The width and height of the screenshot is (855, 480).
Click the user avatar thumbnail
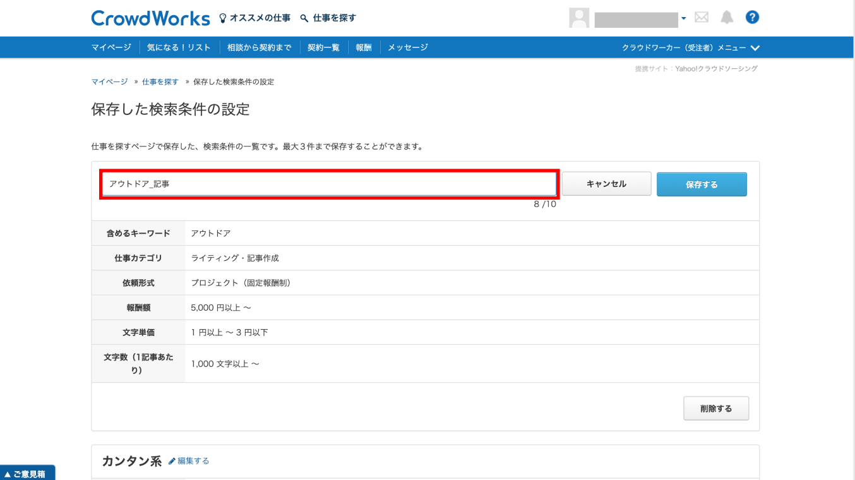pos(578,18)
